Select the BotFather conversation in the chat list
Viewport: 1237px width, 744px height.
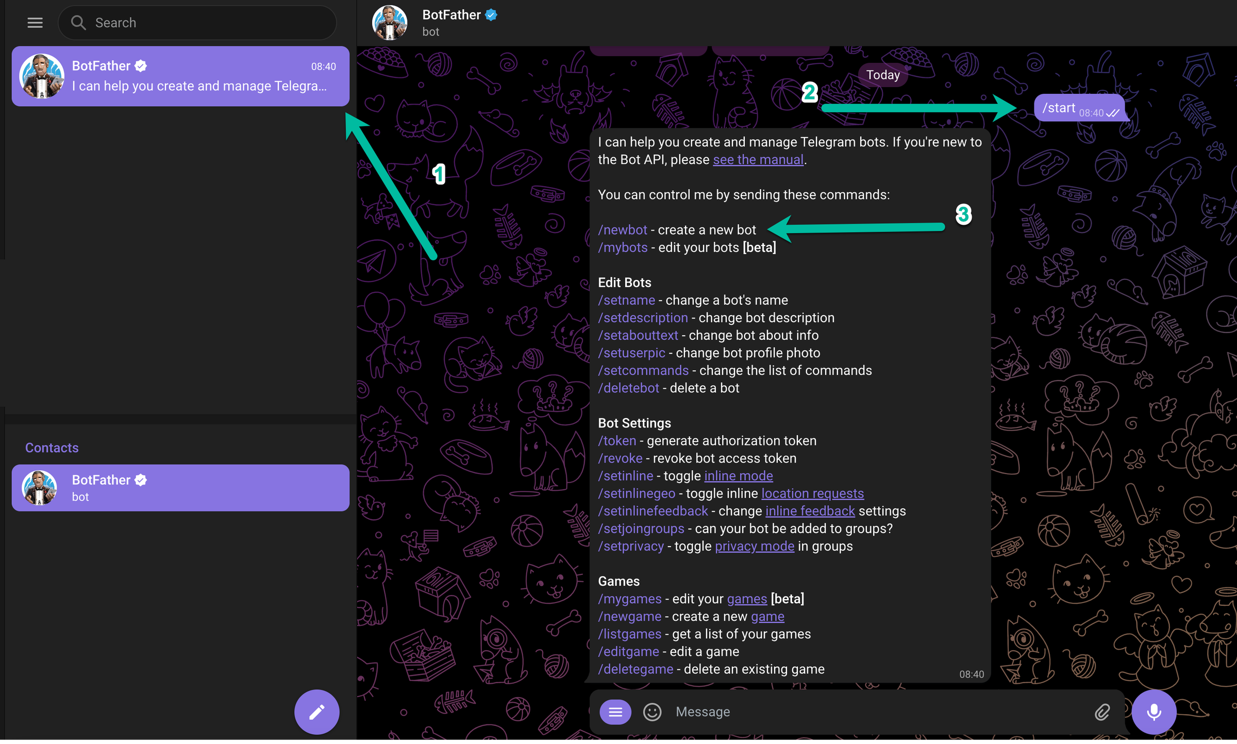coord(180,76)
